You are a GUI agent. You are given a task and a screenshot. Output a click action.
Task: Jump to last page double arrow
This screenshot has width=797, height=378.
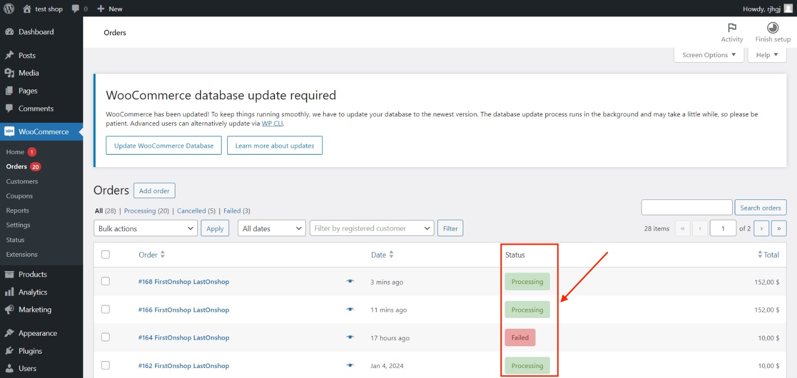click(779, 228)
